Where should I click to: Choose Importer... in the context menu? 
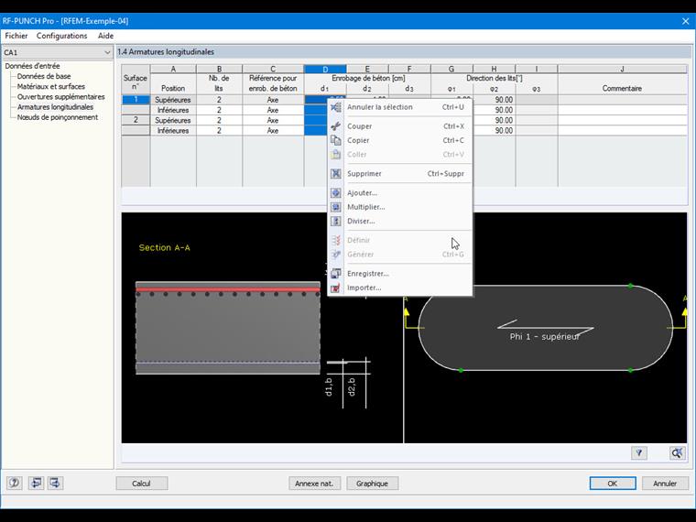click(x=400, y=288)
